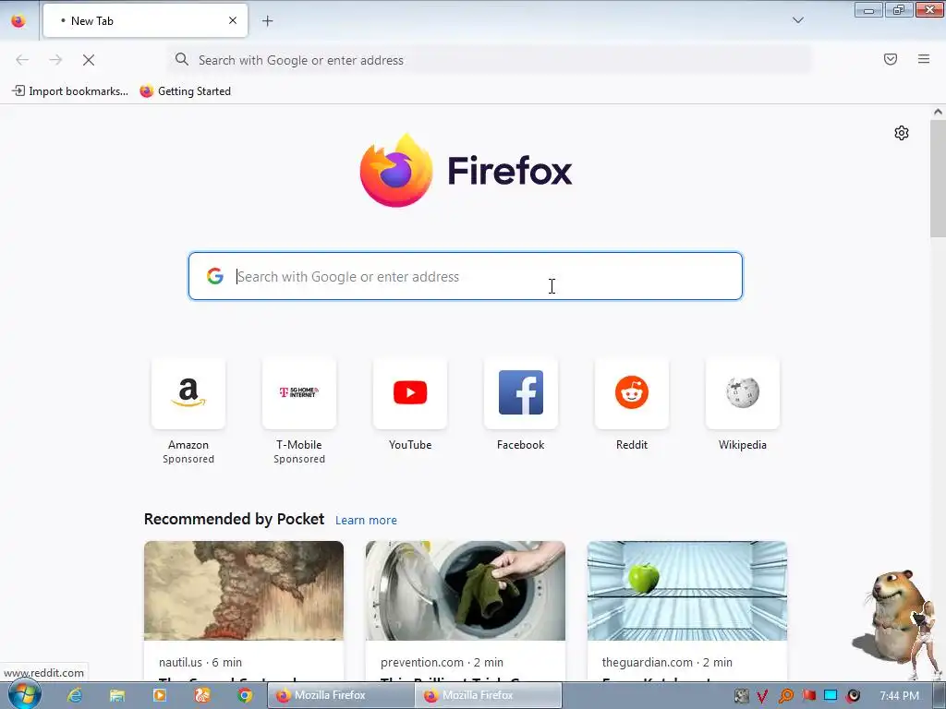Focus the top address bar field
This screenshot has height=709, width=946.
click(490, 60)
